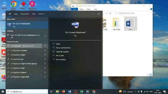Open the On-Screen Keyboard best match result
Screen dimensions: 168x94
pyautogui.click(x=27, y=25)
